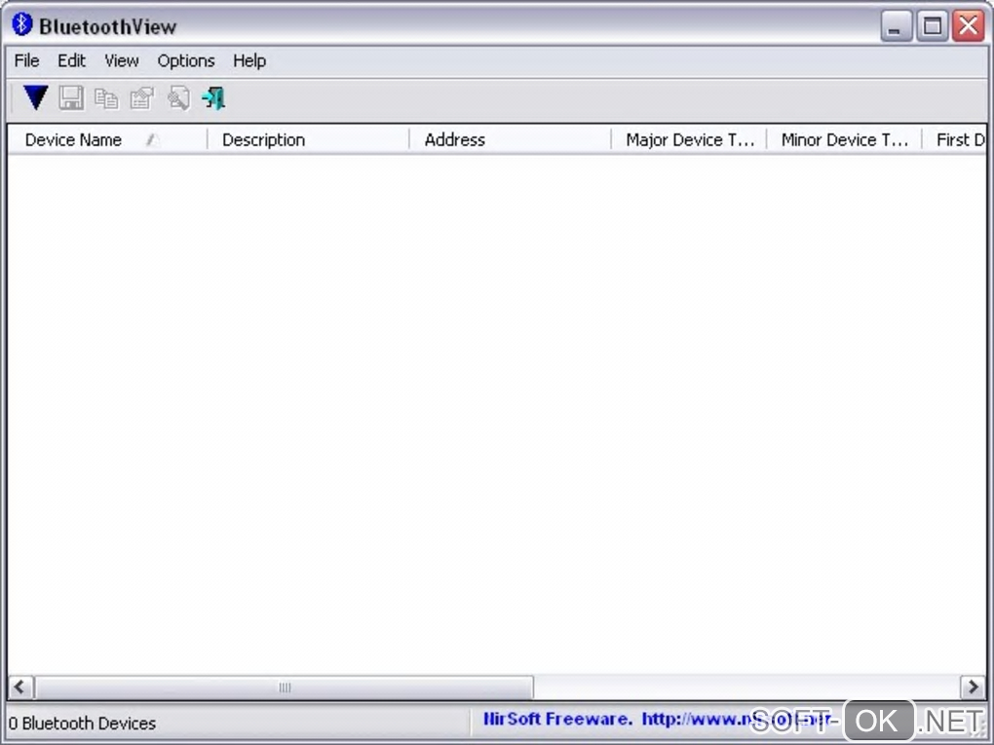The width and height of the screenshot is (994, 745).
Task: Click the First D... column header
Action: tap(954, 139)
